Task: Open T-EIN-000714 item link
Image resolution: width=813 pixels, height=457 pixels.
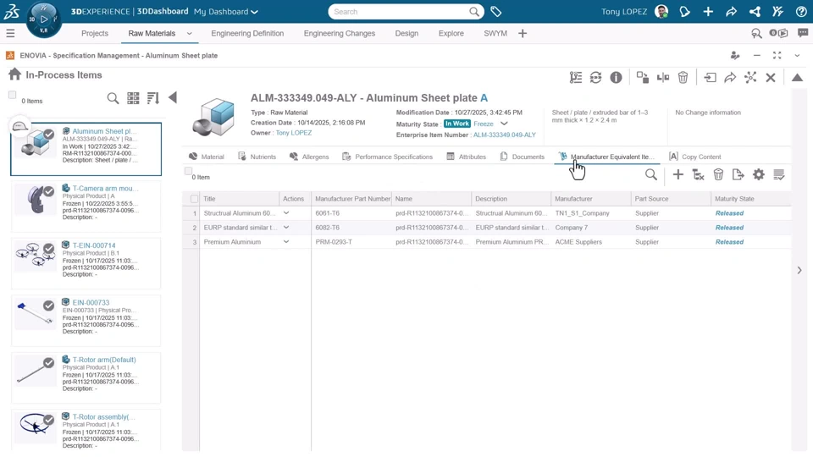Action: coord(94,245)
